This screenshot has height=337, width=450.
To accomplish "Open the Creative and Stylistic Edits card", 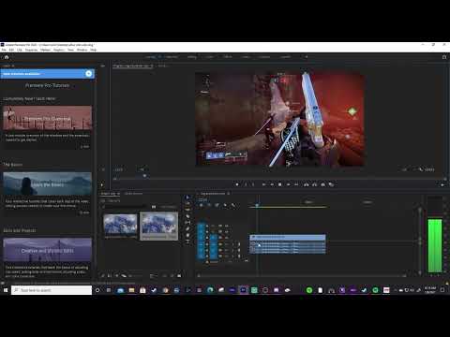I will [x=48, y=250].
